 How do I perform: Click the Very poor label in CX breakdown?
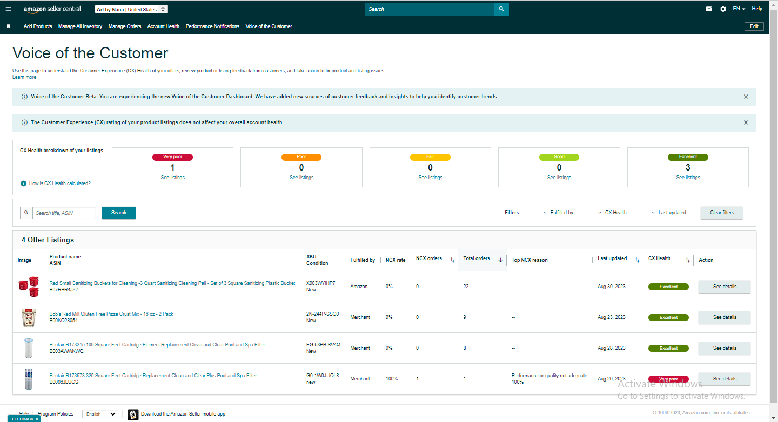[172, 157]
